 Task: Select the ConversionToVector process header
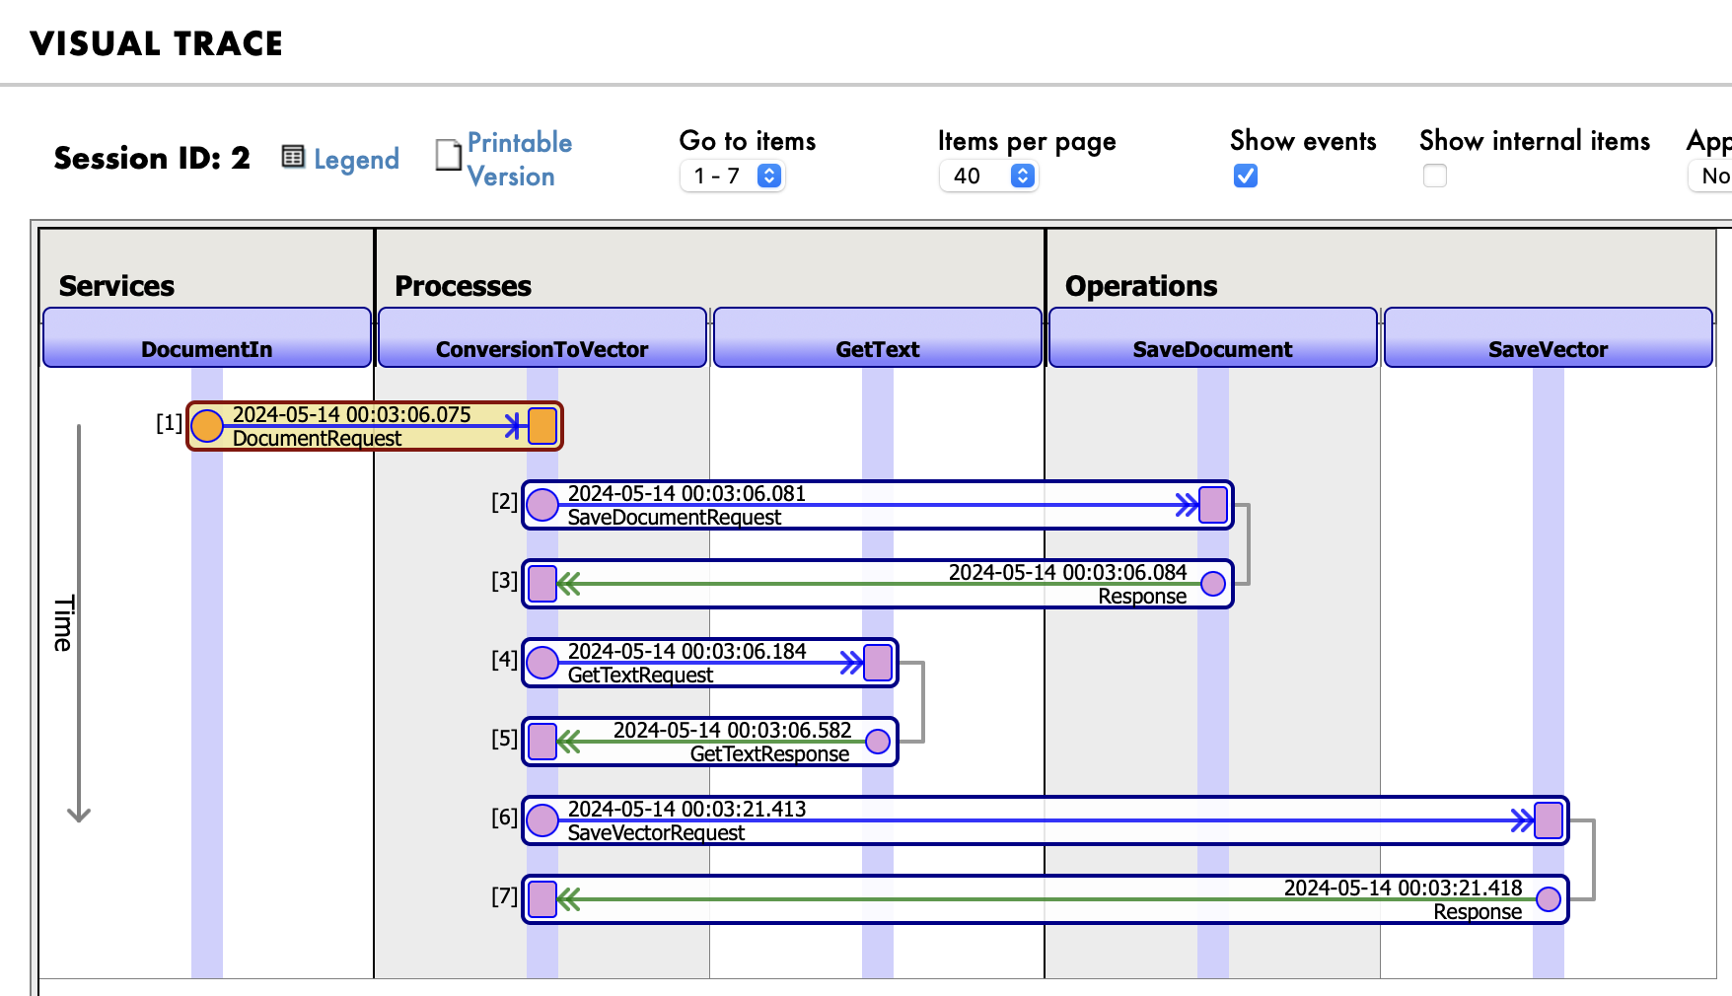[x=542, y=338]
